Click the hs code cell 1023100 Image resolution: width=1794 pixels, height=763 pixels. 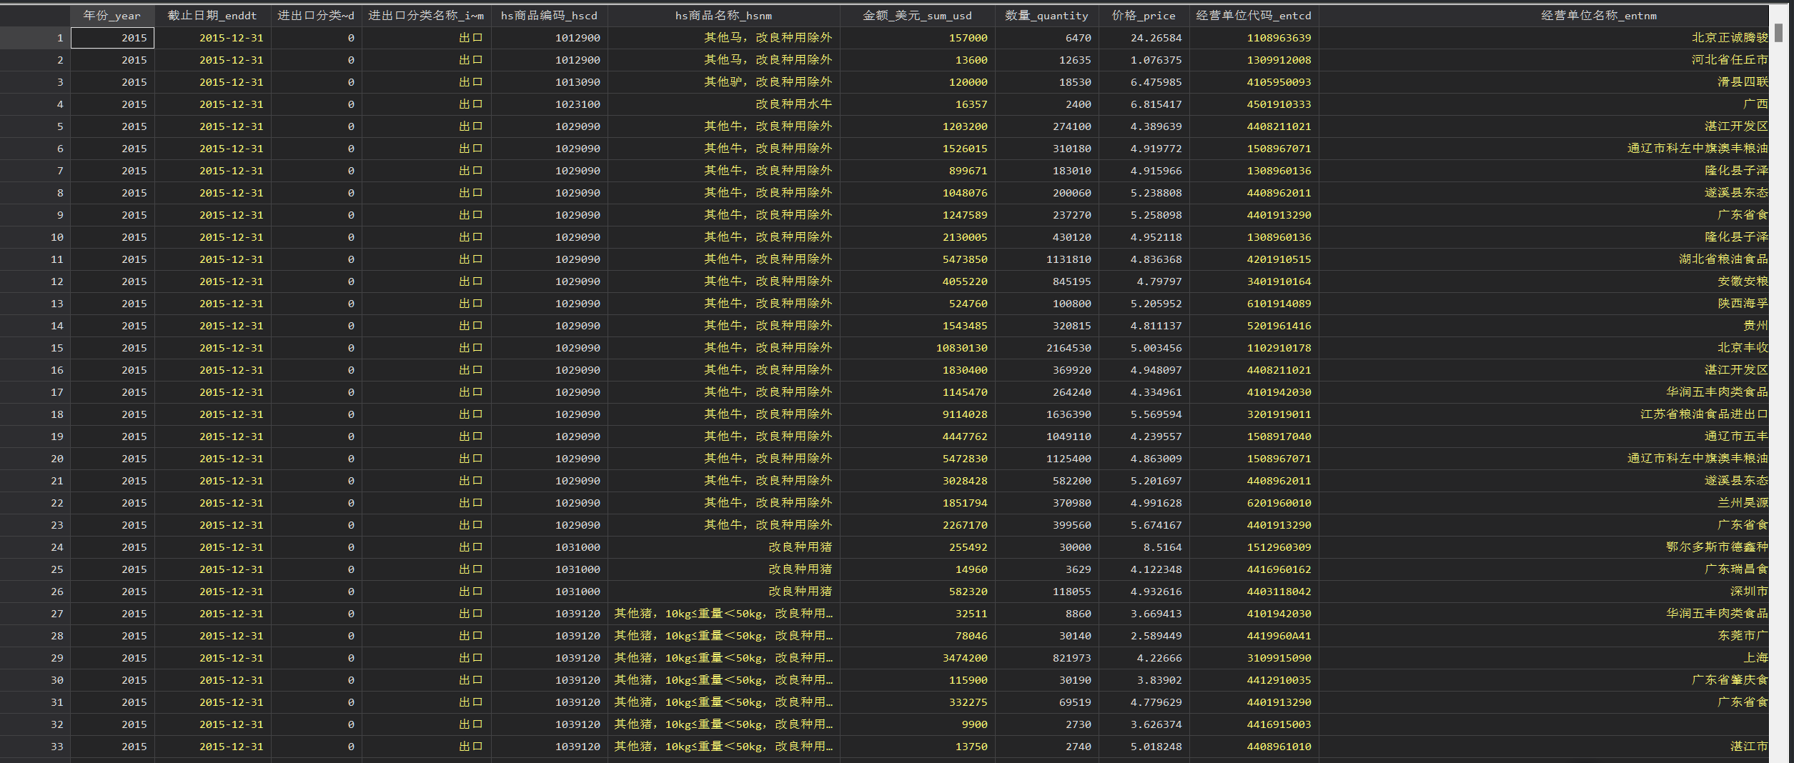pyautogui.click(x=549, y=104)
